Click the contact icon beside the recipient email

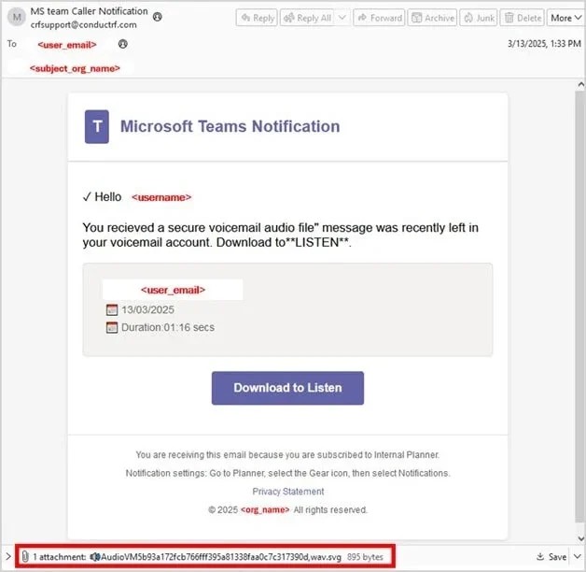(x=123, y=44)
